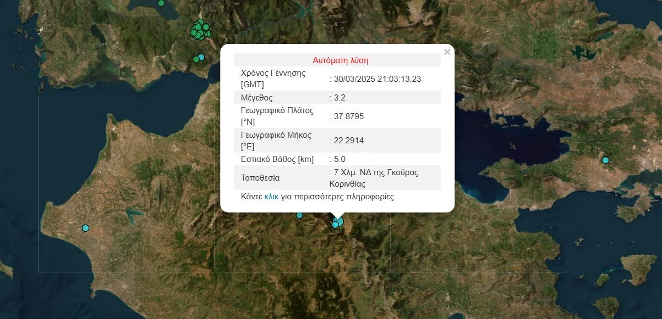The image size is (662, 319).
Task: Click the focal depth value 5.0
Action: [x=338, y=159]
